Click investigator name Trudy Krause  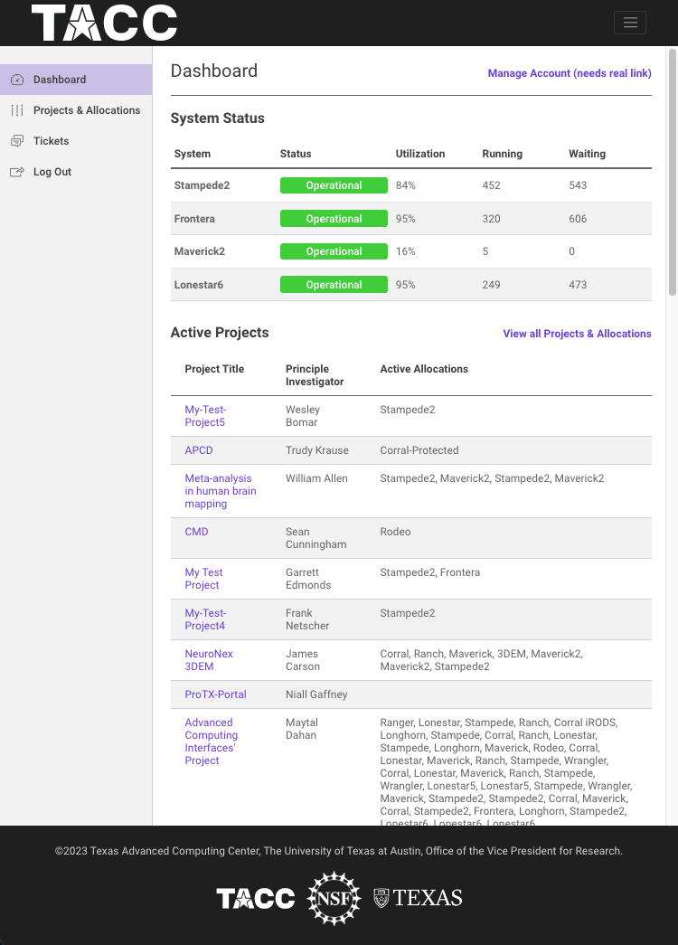coord(317,450)
